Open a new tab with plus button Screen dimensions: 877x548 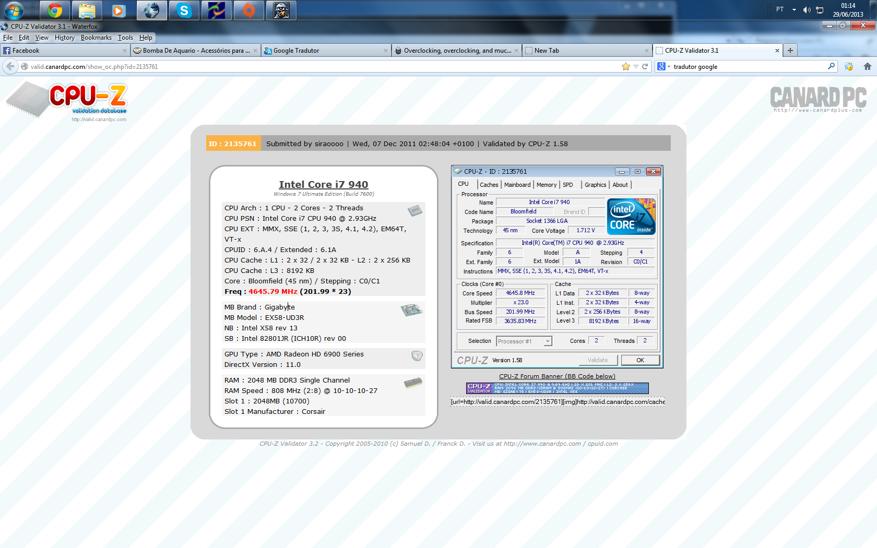click(x=790, y=51)
